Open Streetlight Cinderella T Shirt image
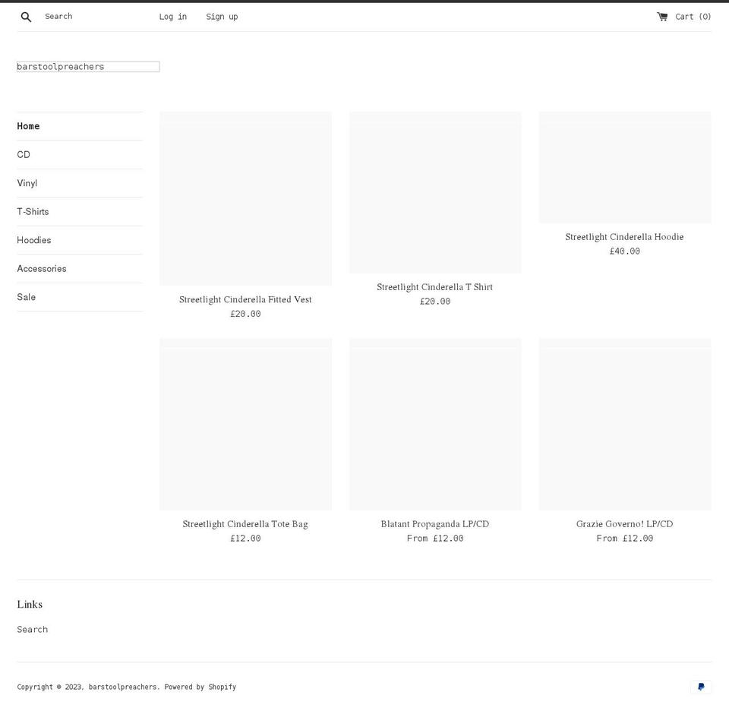Image resolution: width=729 pixels, height=711 pixels. point(435,192)
